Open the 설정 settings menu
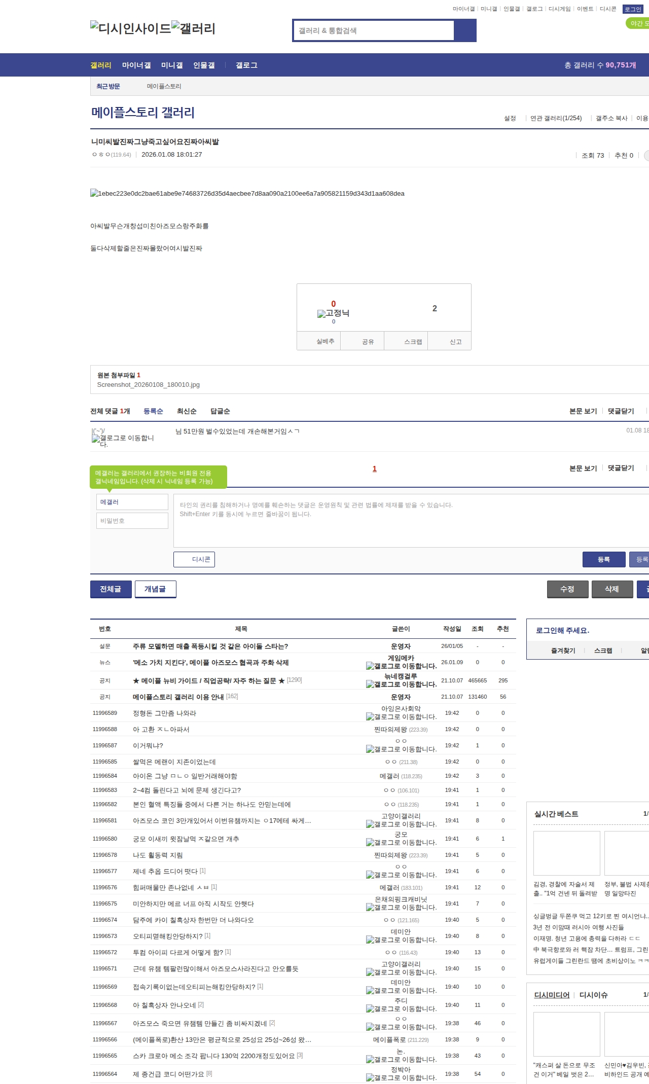 click(x=510, y=118)
